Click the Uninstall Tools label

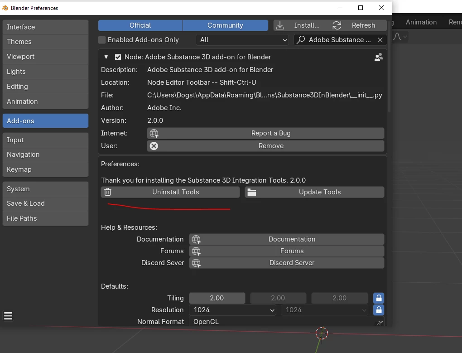176,192
